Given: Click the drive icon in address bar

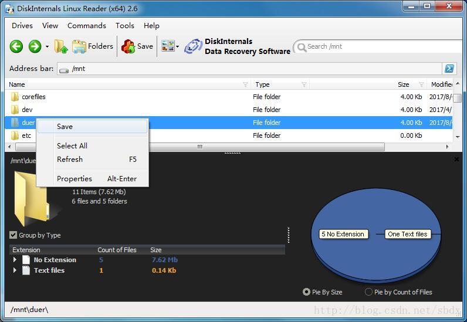Looking at the screenshot, I should click(x=64, y=70).
